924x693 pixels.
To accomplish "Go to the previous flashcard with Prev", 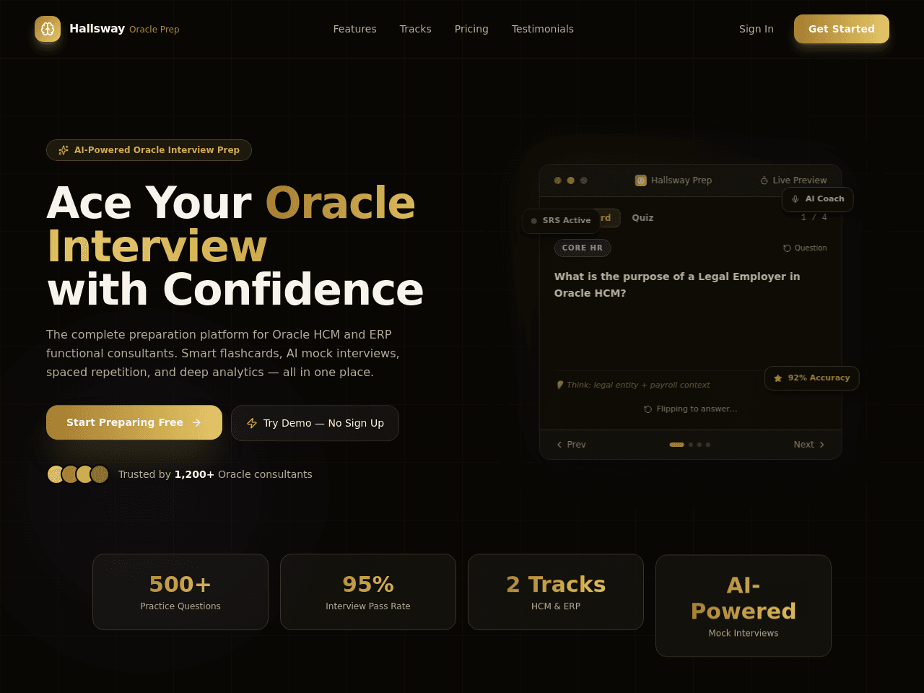I will 571,445.
